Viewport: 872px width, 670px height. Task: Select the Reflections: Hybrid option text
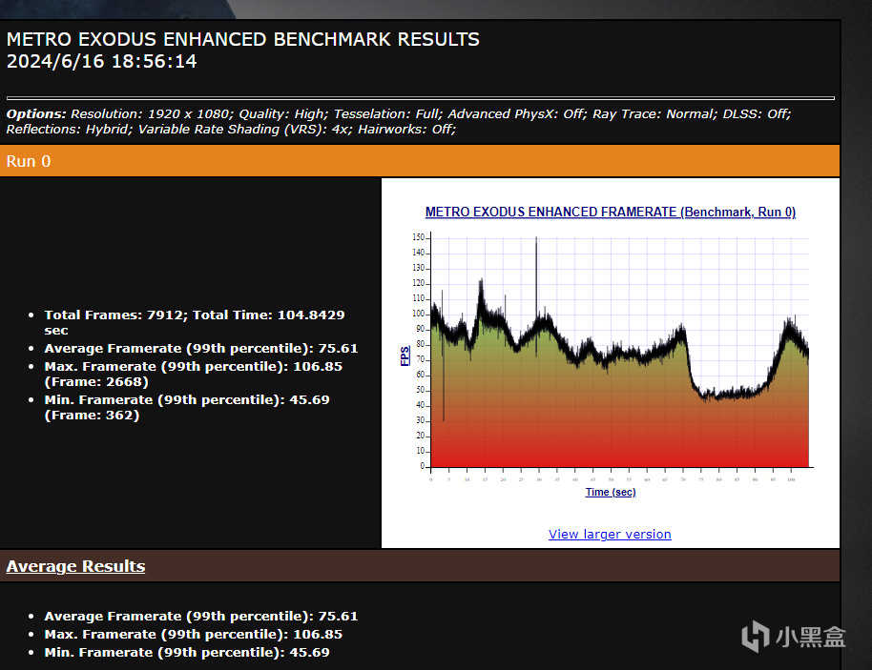pos(69,129)
